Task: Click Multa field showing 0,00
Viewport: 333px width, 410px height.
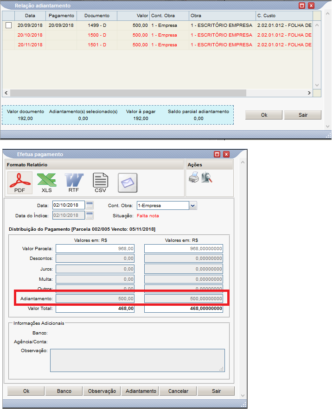Action: click(95, 279)
